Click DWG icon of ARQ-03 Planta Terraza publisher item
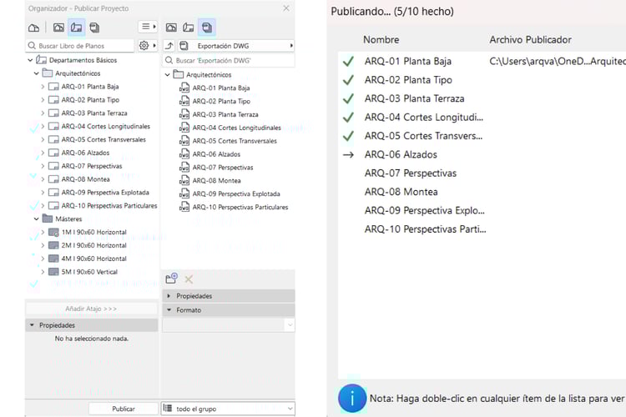626x417 pixels. pyautogui.click(x=184, y=114)
